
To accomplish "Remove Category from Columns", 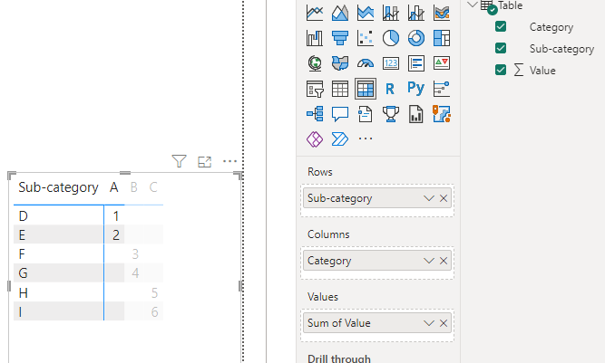I will pos(444,261).
